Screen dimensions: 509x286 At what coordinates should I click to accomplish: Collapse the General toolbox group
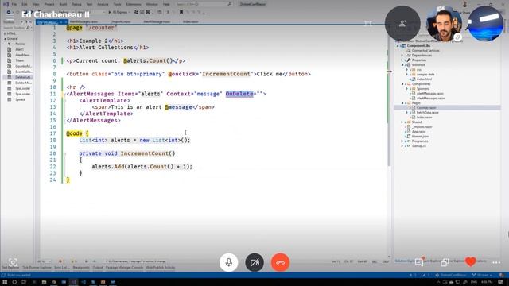click(6, 39)
